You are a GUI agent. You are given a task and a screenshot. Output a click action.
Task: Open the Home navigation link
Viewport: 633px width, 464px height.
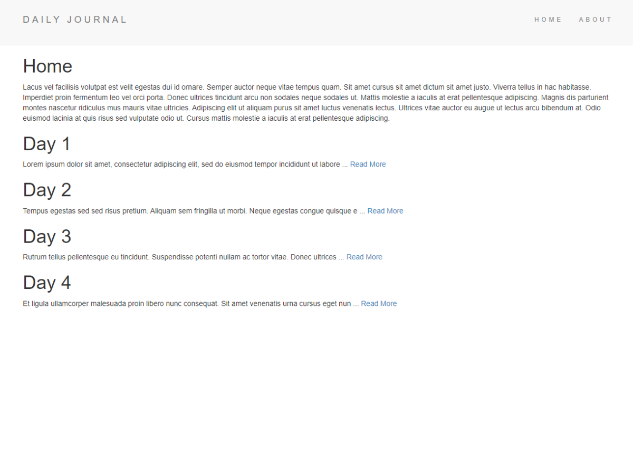click(548, 20)
